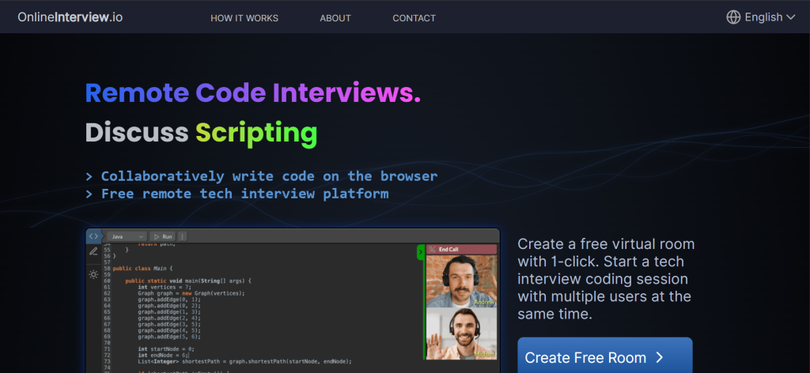This screenshot has width=810, height=373.
Task: Open the CONTACT page link
Action: click(x=414, y=18)
